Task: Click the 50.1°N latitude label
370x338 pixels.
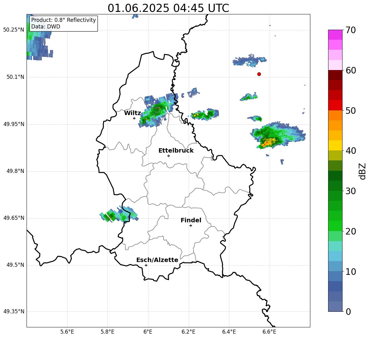Action: 15,77
